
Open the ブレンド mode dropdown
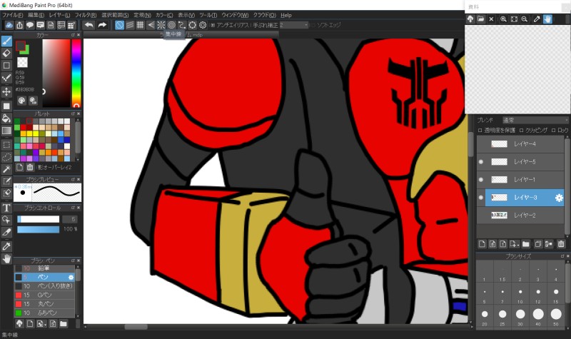click(535, 120)
